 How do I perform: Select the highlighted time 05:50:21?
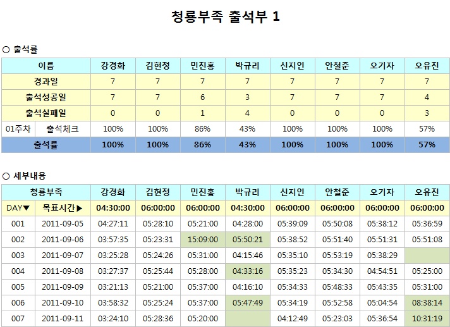[247, 240]
